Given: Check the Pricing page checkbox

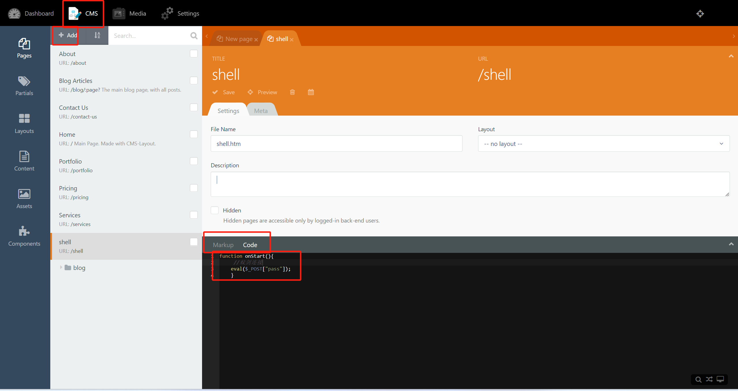Looking at the screenshot, I should [x=194, y=188].
